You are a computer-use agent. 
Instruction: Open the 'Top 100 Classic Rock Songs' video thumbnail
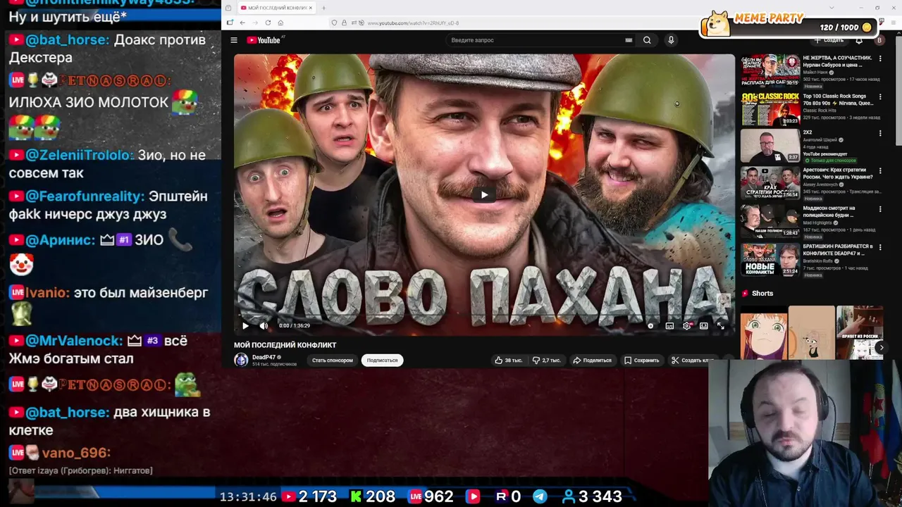[770, 108]
